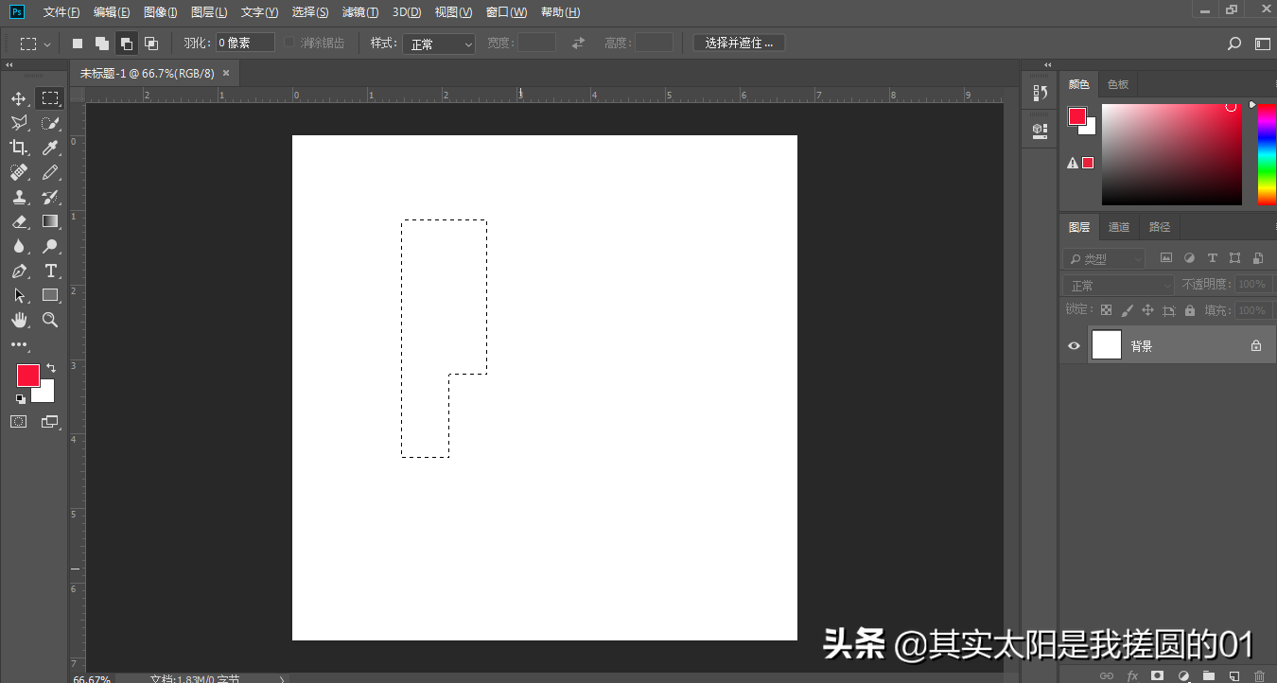Open the layer filter 类型 dropdown
Image resolution: width=1277 pixels, height=683 pixels.
pyautogui.click(x=1103, y=258)
